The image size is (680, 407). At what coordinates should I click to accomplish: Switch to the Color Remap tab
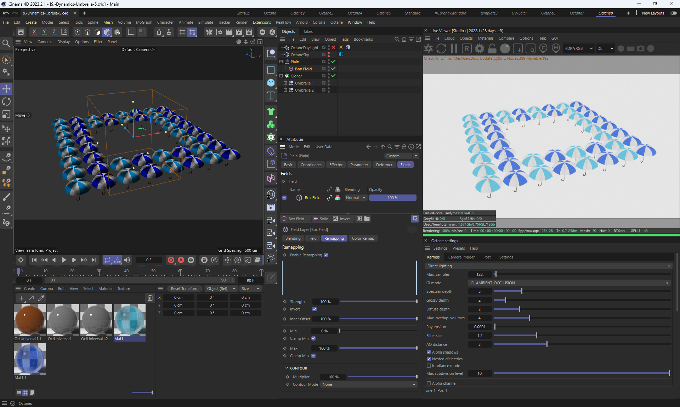click(x=363, y=238)
